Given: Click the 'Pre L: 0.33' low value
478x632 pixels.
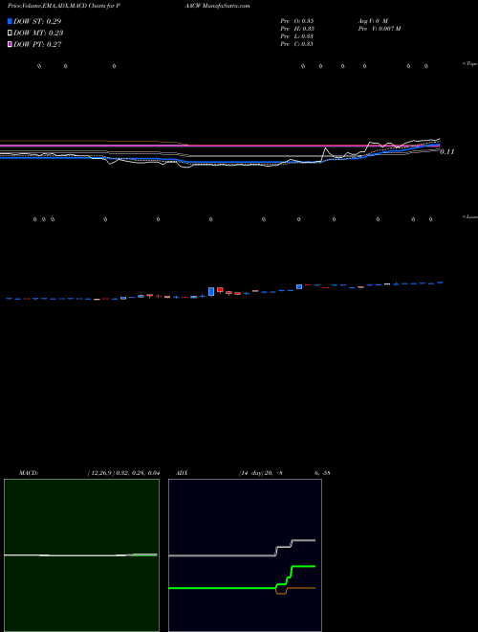Looking at the screenshot, I should (297, 36).
